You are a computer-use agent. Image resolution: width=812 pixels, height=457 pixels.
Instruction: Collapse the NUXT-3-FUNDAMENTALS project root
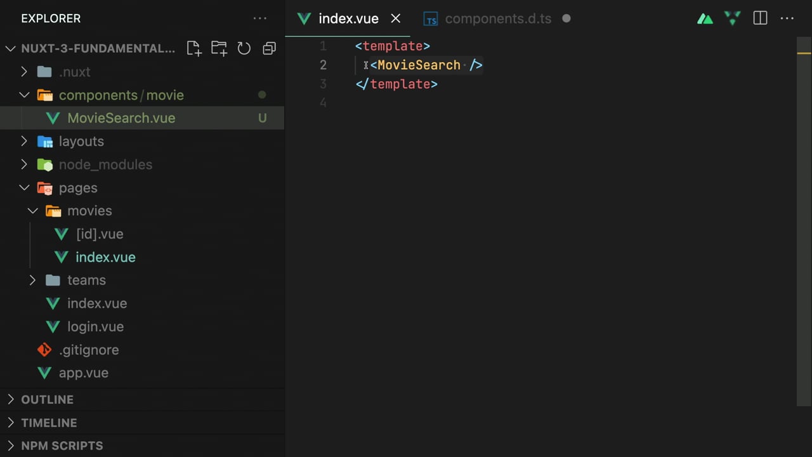[10, 49]
